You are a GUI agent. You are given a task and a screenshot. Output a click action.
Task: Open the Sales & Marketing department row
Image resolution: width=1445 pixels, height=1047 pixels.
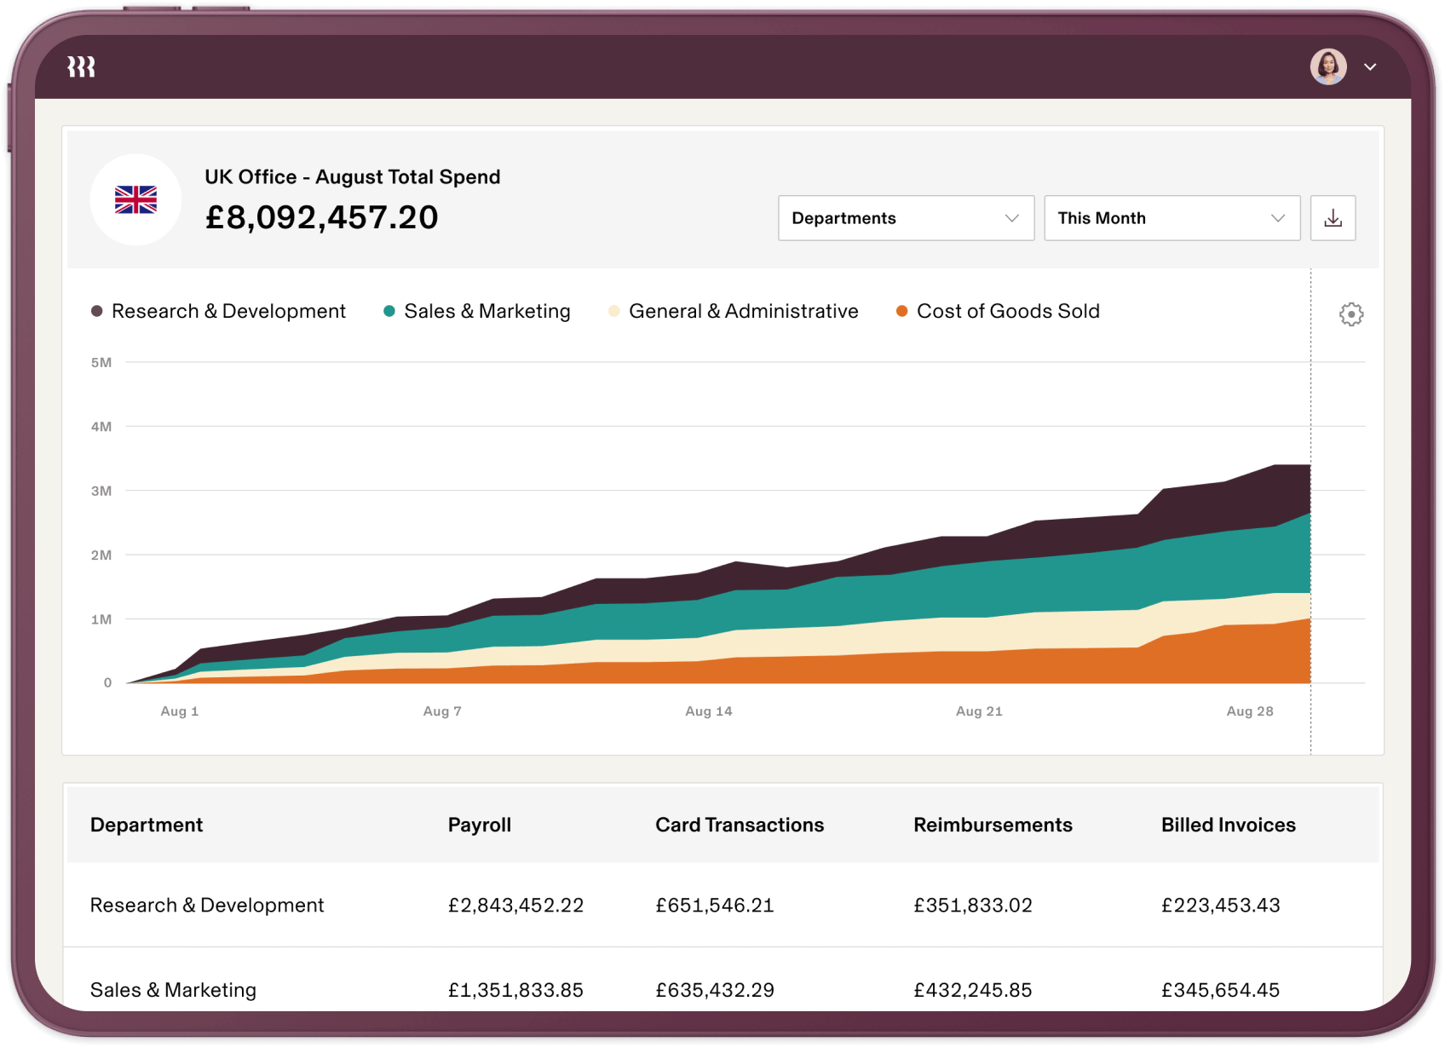tap(173, 989)
